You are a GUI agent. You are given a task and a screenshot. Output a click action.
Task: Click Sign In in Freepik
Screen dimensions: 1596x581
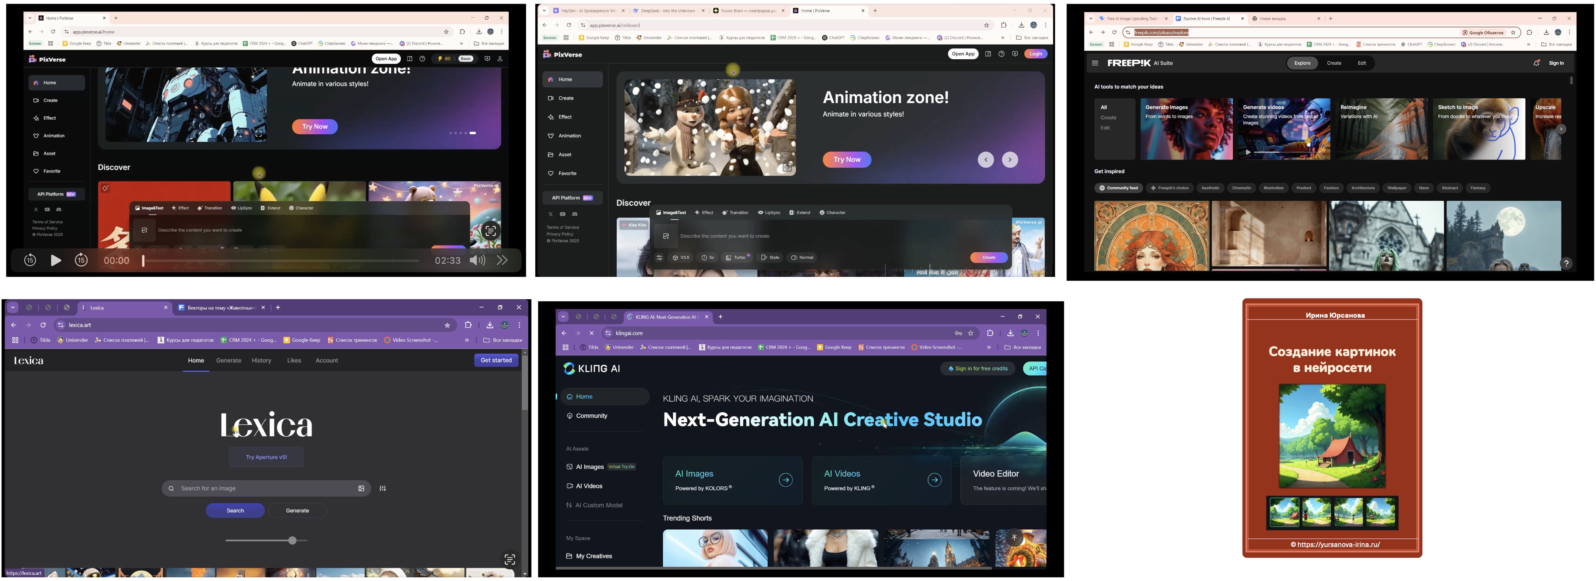[1556, 63]
